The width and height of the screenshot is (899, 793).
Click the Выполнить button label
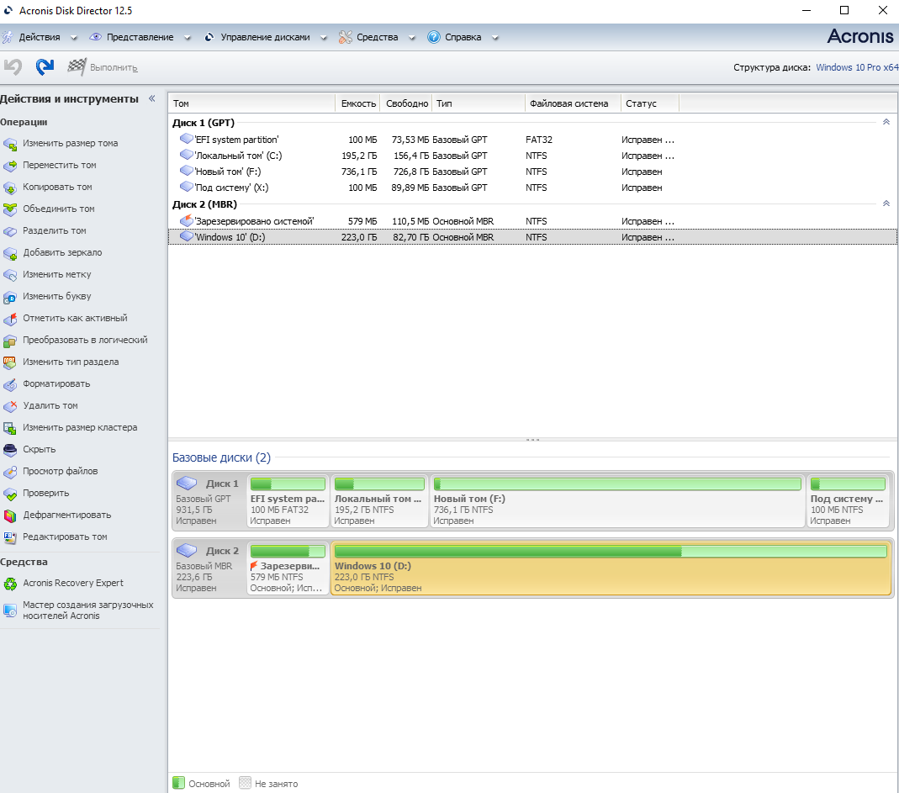114,67
